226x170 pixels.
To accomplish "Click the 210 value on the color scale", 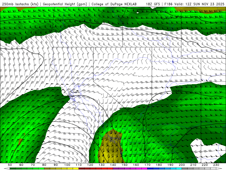I will (193, 165).
